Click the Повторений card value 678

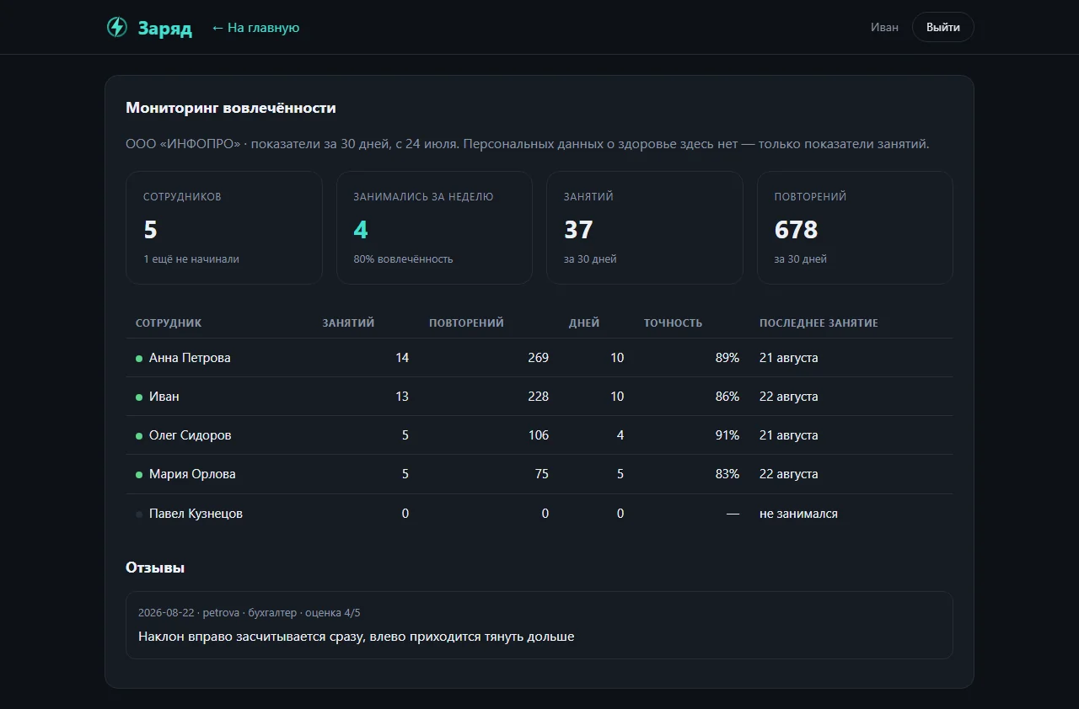click(x=796, y=230)
